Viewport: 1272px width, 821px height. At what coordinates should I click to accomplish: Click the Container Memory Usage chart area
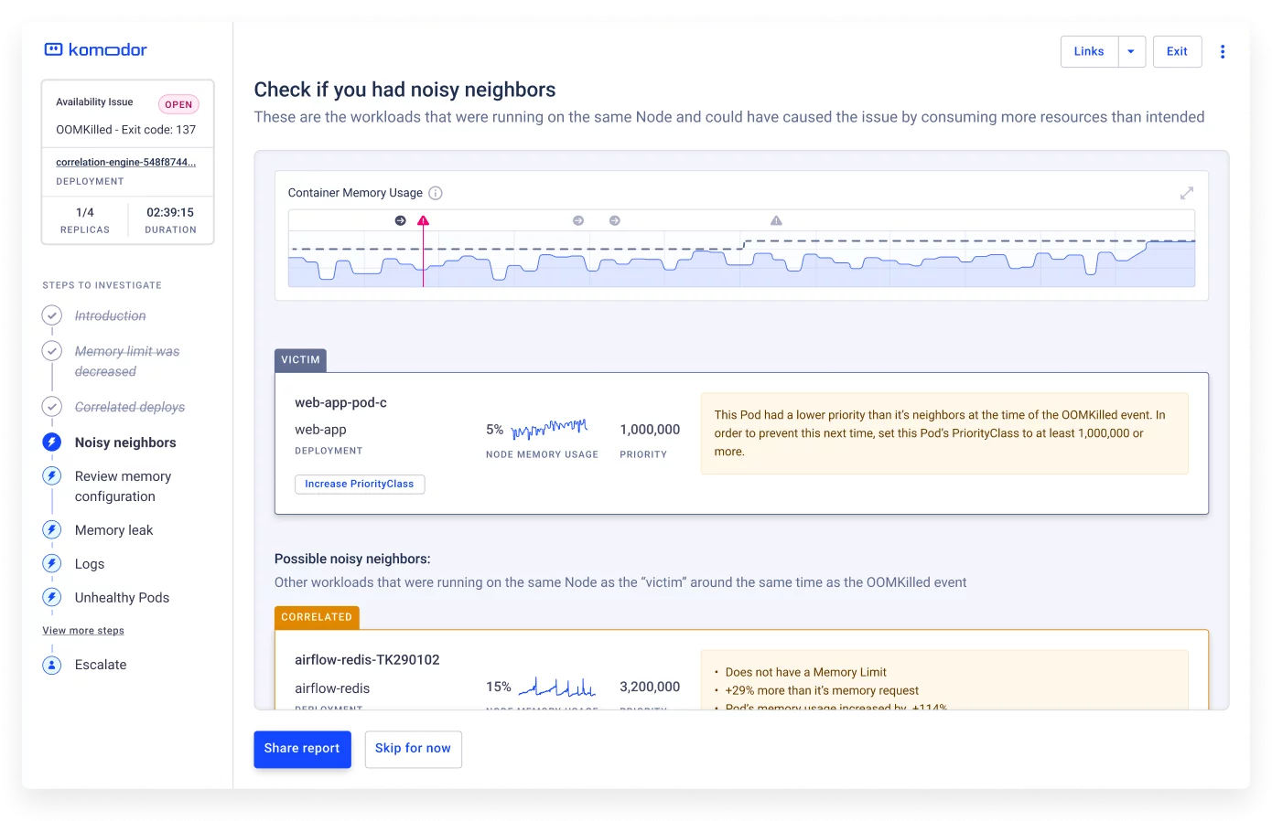741,249
